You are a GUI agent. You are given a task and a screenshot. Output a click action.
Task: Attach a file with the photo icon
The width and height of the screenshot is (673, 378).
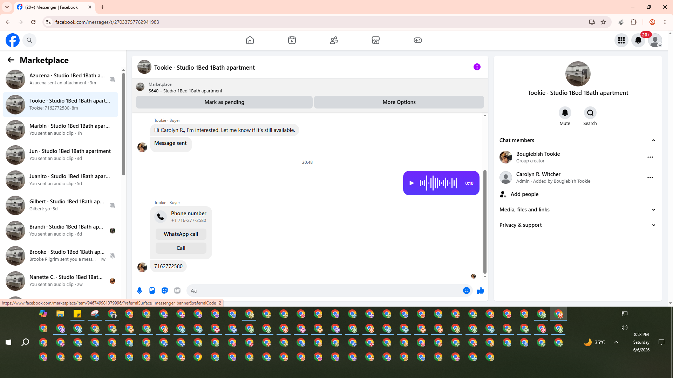152,290
